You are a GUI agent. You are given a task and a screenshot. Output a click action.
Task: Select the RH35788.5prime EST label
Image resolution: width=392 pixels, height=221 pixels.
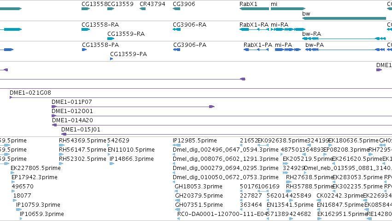point(310,187)
